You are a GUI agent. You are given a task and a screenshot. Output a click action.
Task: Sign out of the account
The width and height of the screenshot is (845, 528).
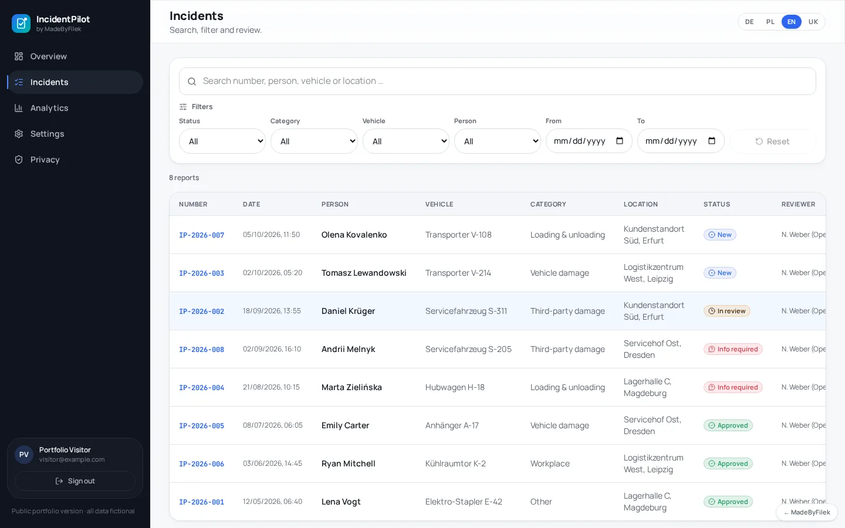pos(75,481)
